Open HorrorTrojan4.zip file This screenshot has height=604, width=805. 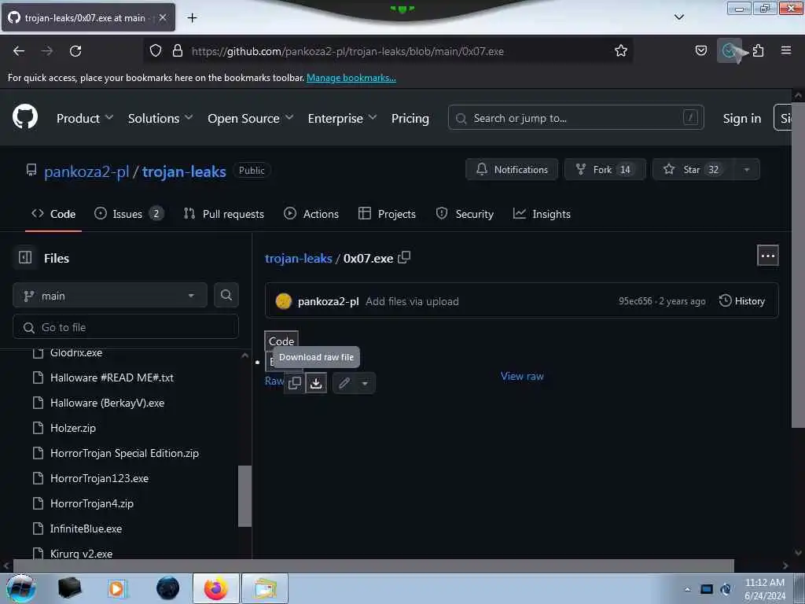click(92, 503)
